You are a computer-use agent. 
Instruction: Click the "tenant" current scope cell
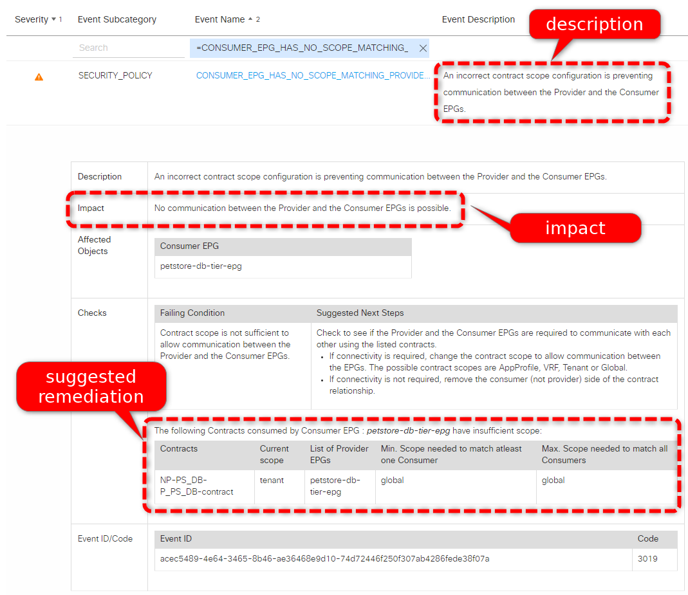pos(272,480)
